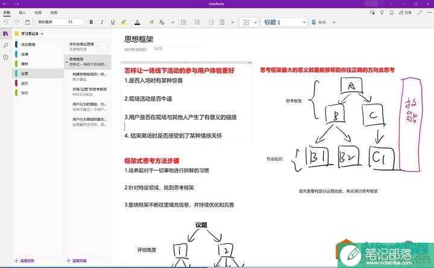Open the dictate options chevron
This screenshot has width=434, height=268.
pyautogui.click(x=334, y=22)
